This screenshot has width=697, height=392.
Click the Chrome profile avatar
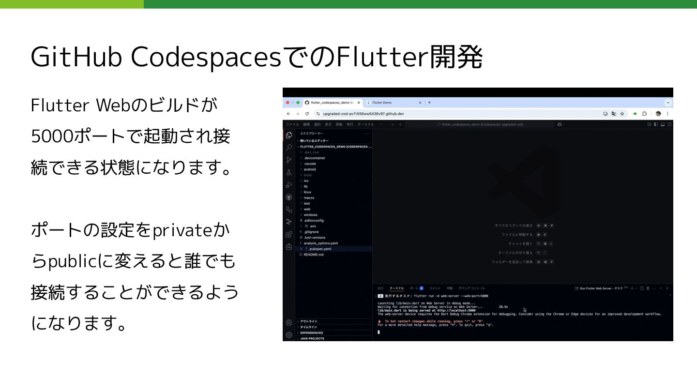658,114
